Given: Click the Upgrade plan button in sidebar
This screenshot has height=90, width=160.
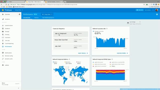Looking at the screenshot, I should pos(17,84).
